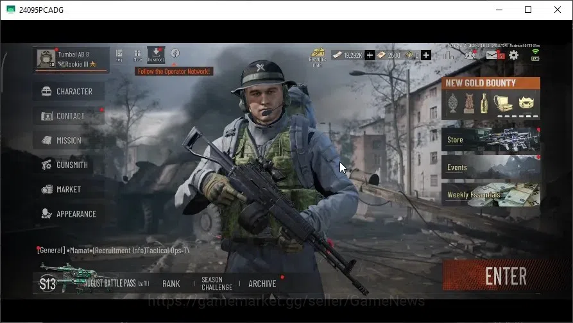Viewport: 573px width, 323px height.
Task: Open Recruit's Path icon
Action: tap(317, 57)
